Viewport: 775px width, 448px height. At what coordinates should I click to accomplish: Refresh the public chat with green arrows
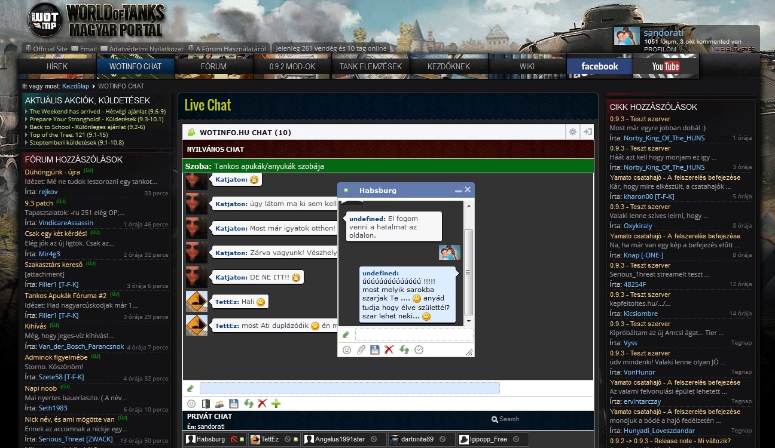[248, 404]
